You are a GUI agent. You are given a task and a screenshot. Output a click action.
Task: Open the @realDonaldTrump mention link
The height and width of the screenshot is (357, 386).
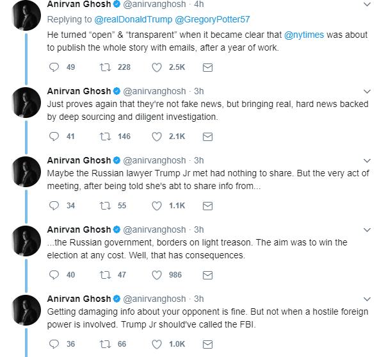[133, 19]
